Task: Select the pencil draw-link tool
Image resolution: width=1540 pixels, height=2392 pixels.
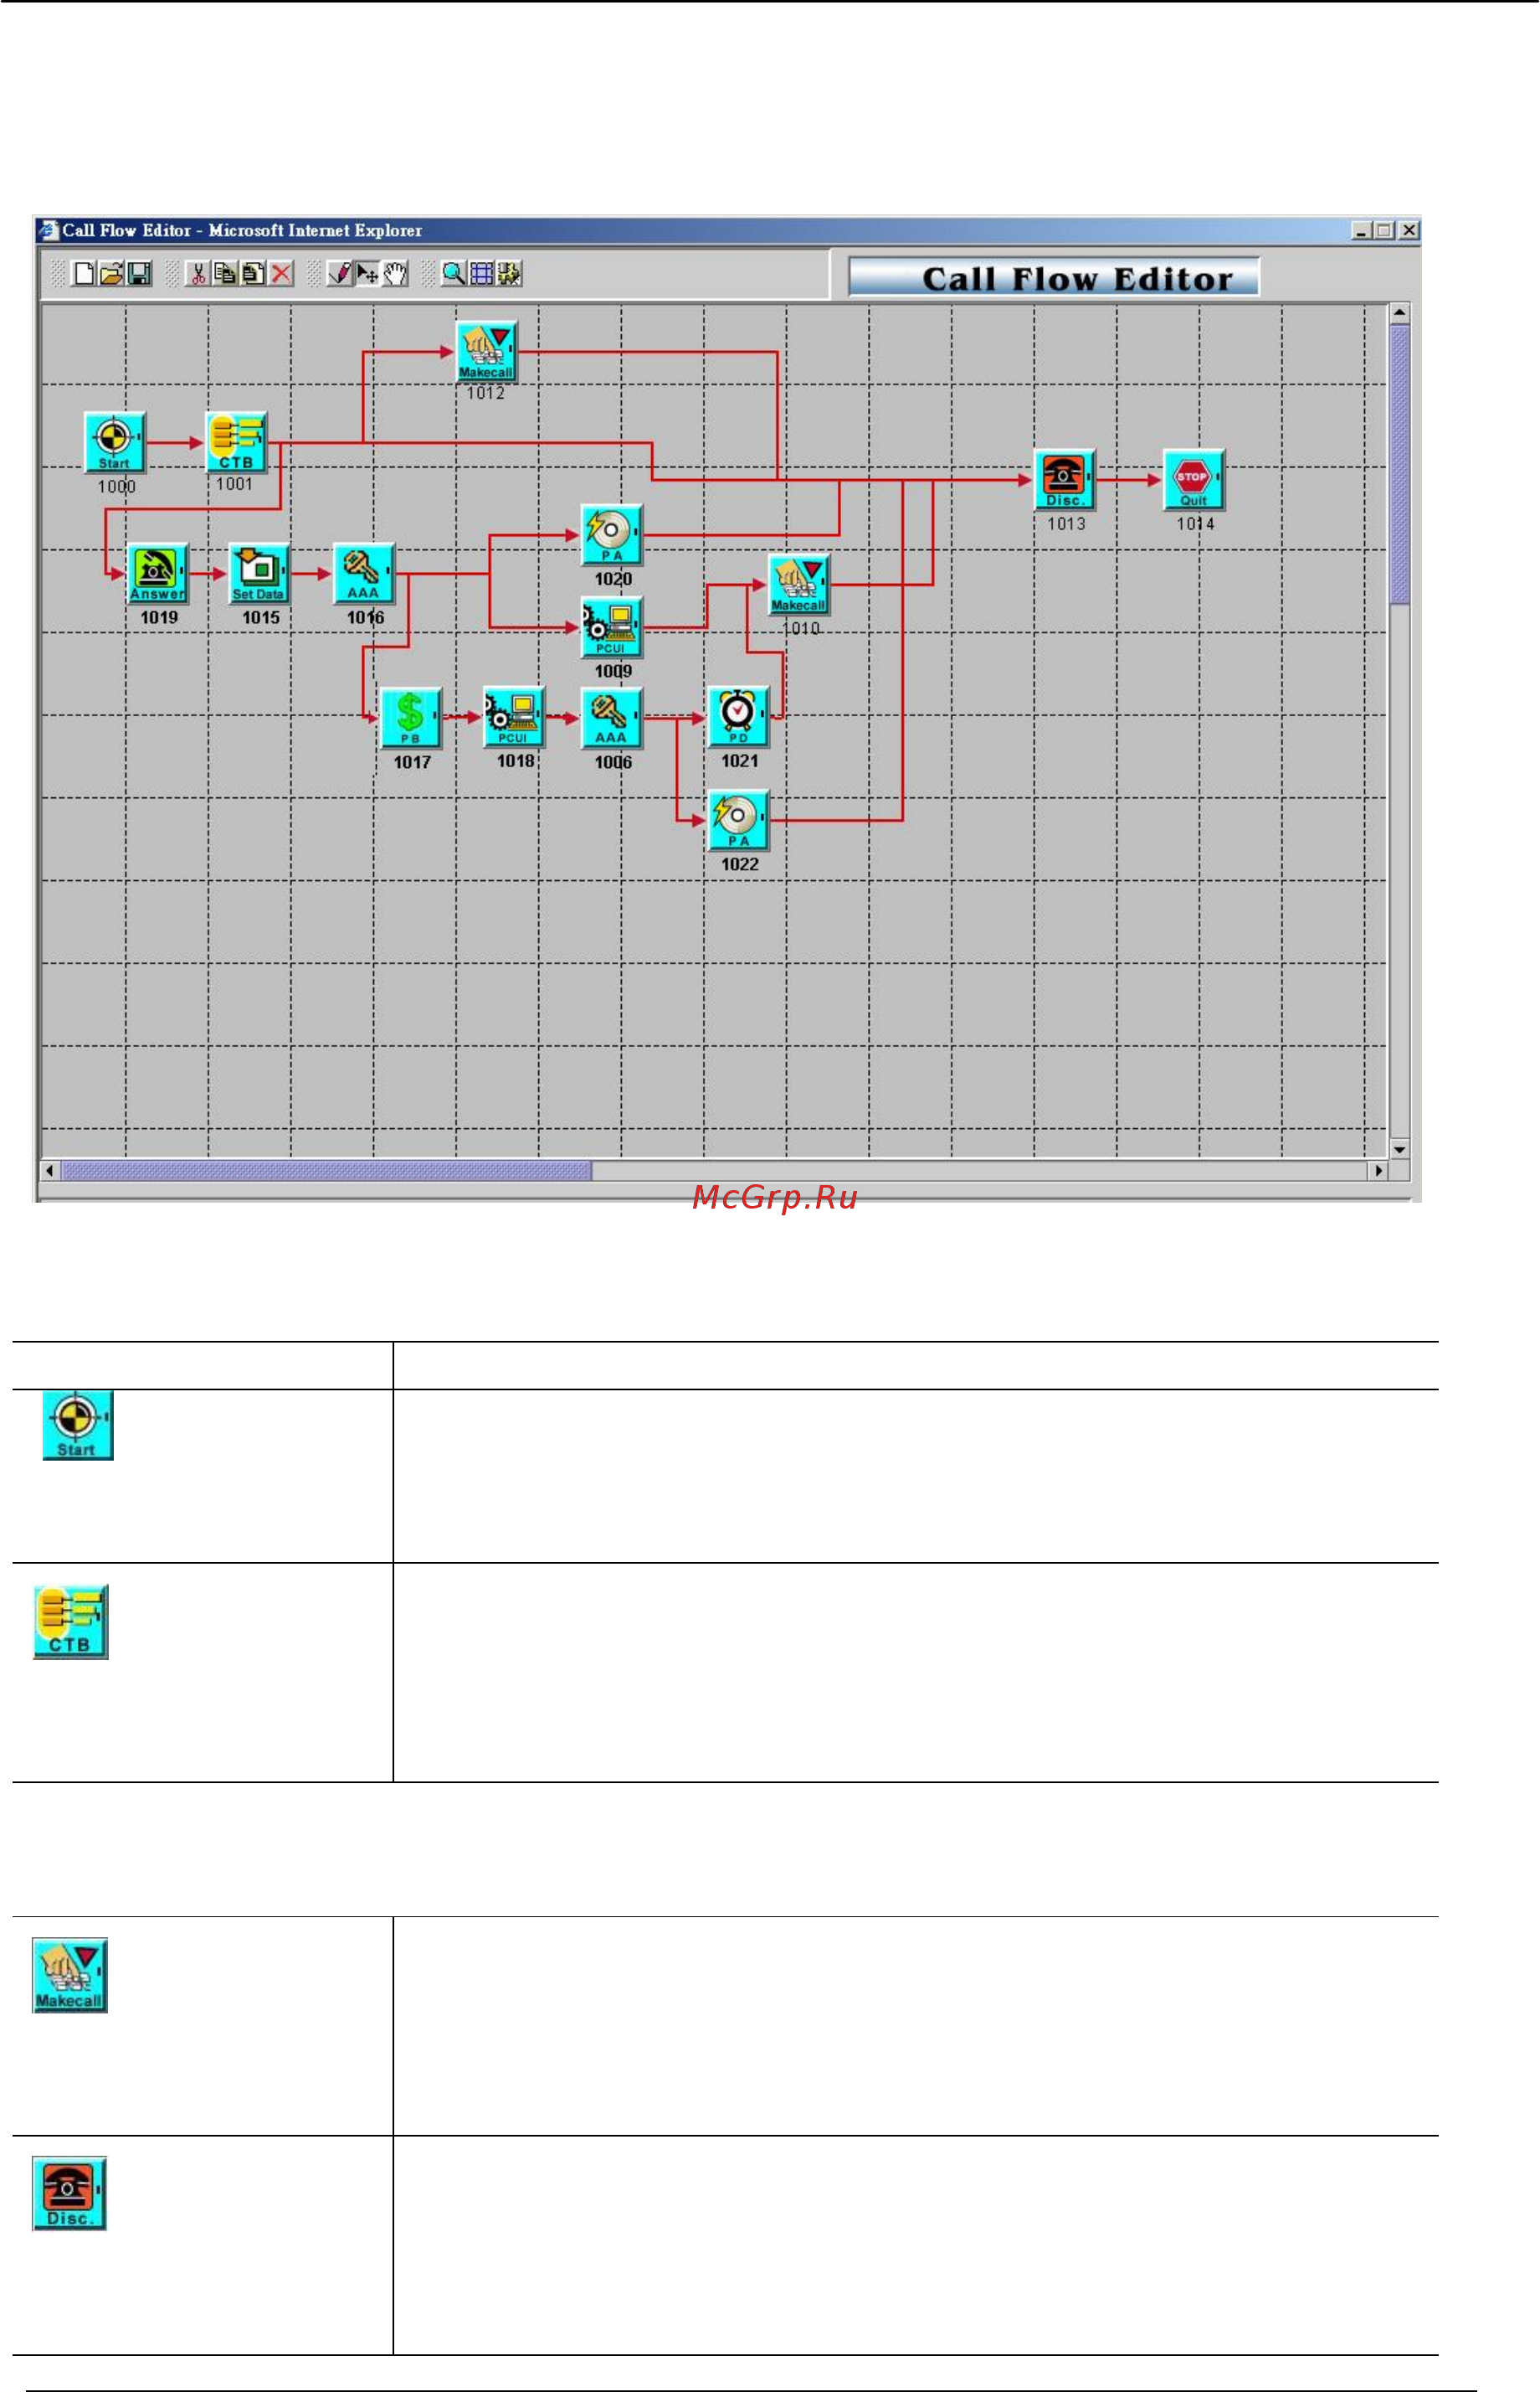Action: coord(340,273)
